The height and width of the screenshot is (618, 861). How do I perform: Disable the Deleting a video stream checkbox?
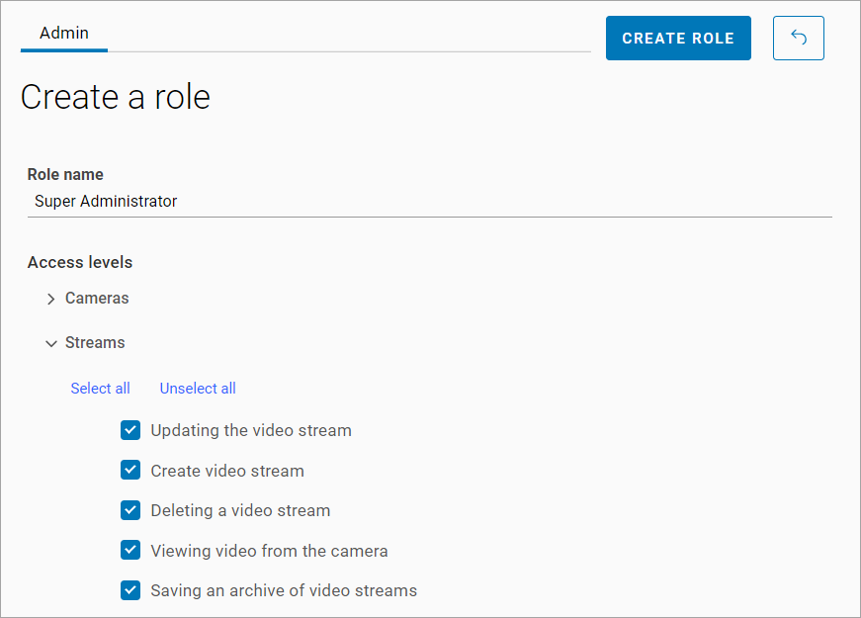[x=130, y=510]
